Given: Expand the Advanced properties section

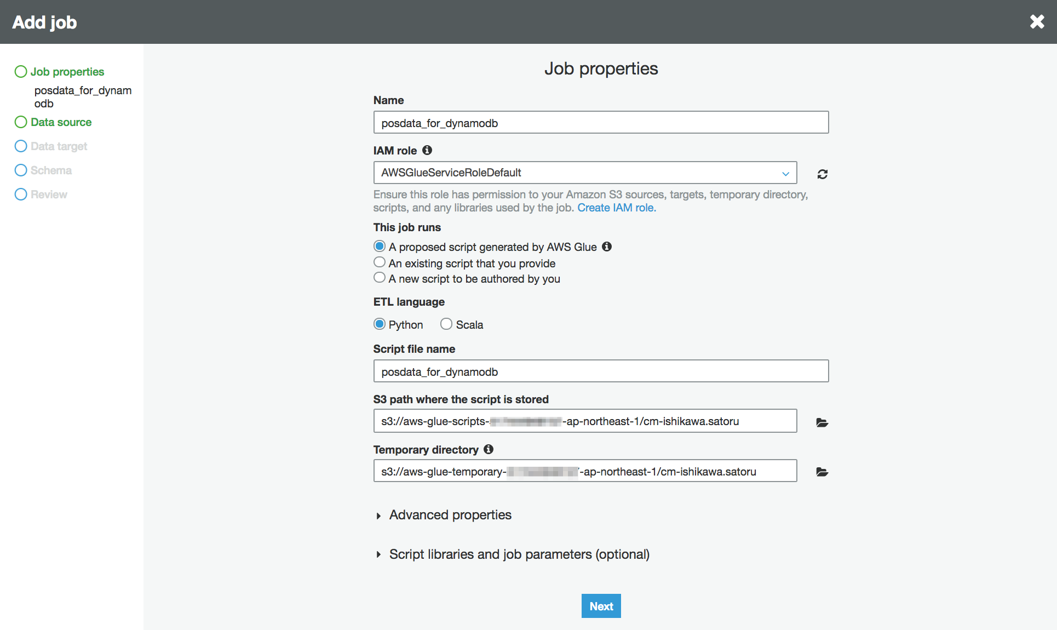Looking at the screenshot, I should [x=449, y=515].
